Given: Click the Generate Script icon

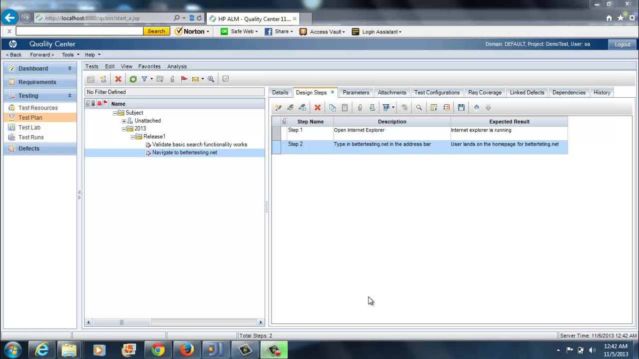Looking at the screenshot, I should (x=386, y=107).
